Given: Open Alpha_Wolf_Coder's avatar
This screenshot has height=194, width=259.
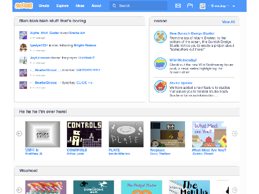Looking at the screenshot, I should (x=23, y=35).
